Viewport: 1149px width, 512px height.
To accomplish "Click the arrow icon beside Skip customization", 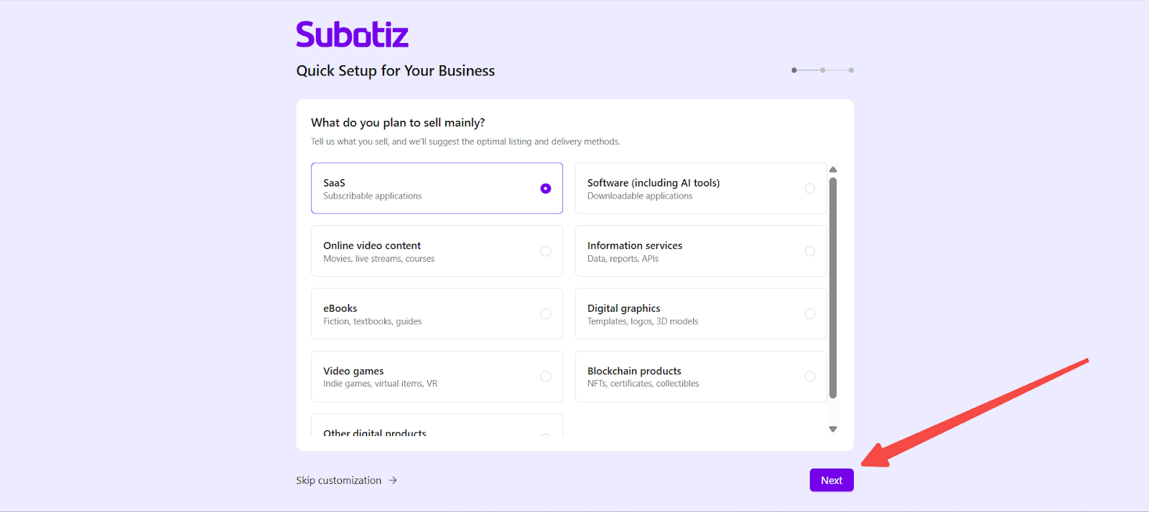I will pos(393,480).
